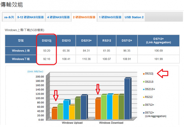
Task: Click the yellow RS212 Windows Upload bar
Action: (72, 112)
